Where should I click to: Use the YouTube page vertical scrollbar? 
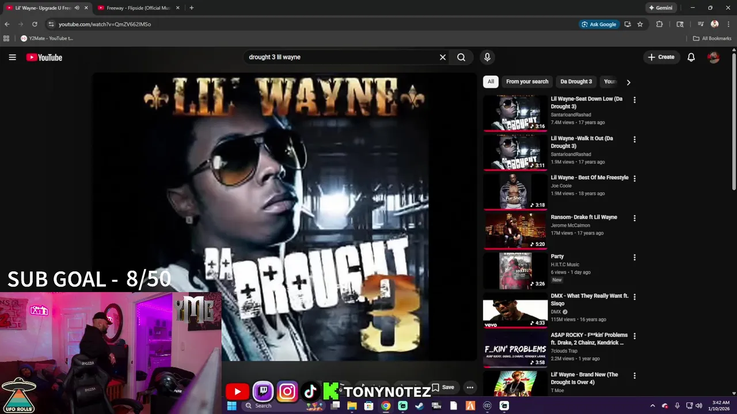[x=734, y=121]
